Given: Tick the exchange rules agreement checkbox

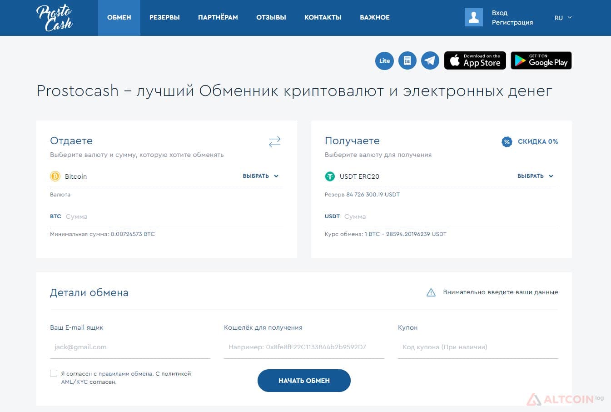Looking at the screenshot, I should (54, 373).
